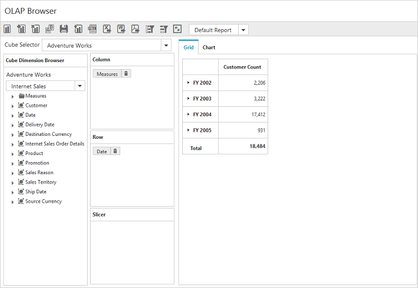418x288 pixels.
Task: Expand the Date dimension node
Action: click(x=12, y=116)
